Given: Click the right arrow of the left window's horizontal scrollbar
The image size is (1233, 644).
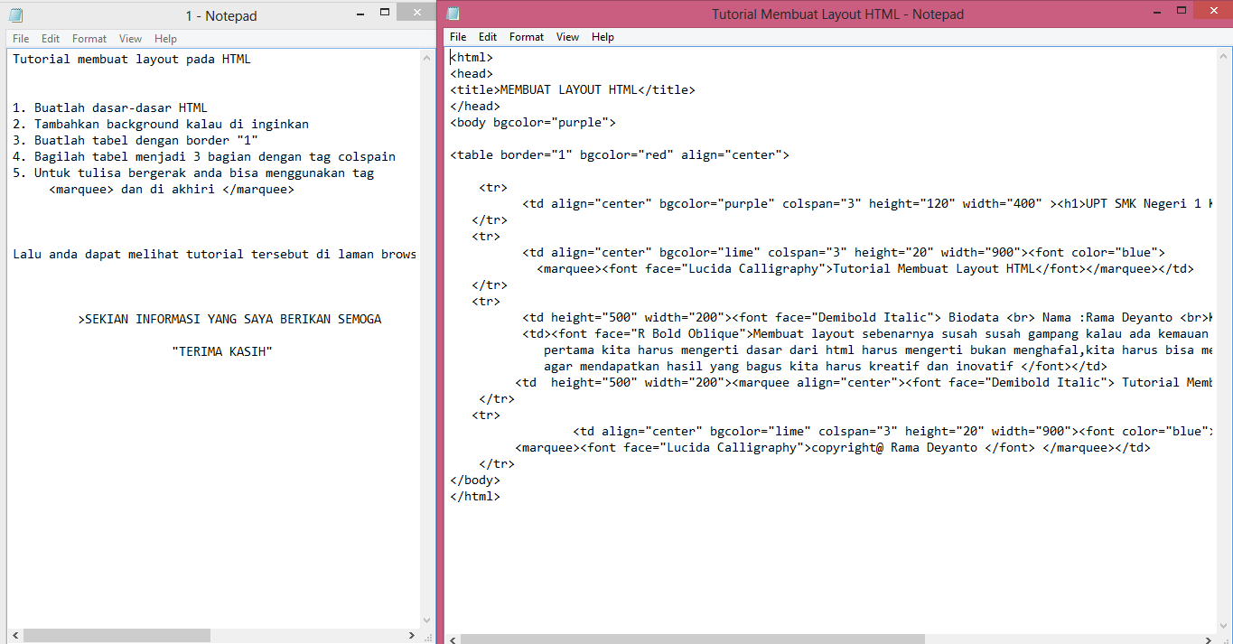Looking at the screenshot, I should (x=412, y=635).
